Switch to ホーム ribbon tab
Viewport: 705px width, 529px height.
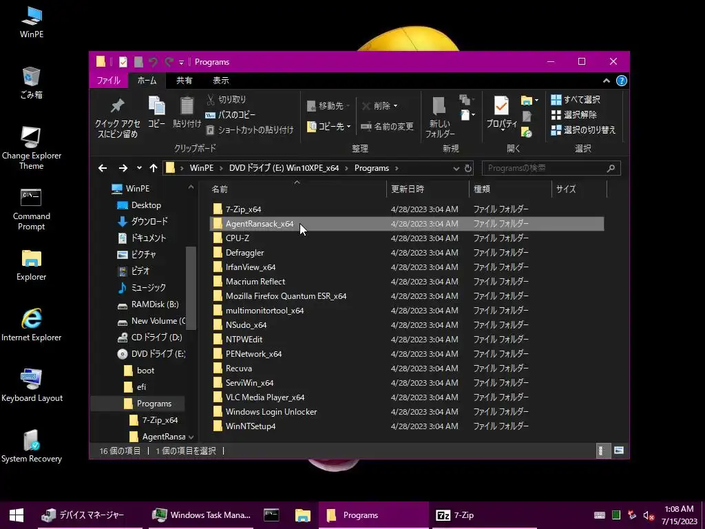(x=147, y=81)
